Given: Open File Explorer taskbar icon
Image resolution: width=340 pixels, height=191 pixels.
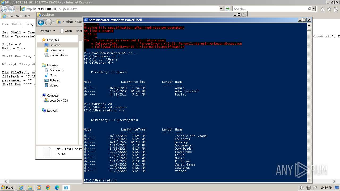Looking at the screenshot, I should (x=30, y=188).
